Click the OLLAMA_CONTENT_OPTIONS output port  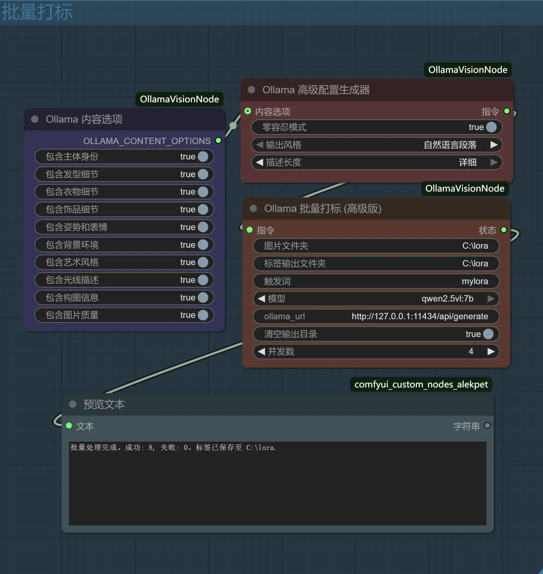click(x=218, y=141)
